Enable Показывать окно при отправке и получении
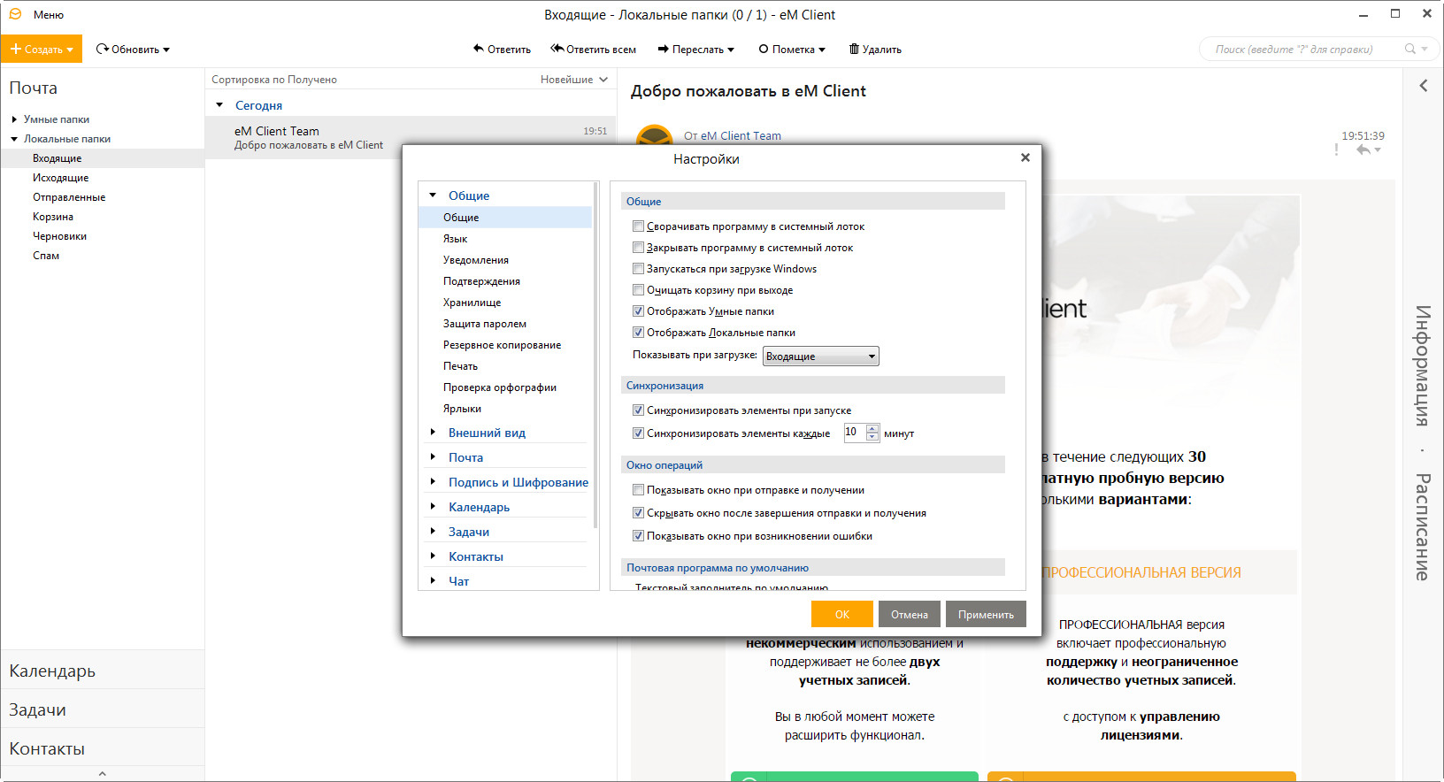1444x782 pixels. coord(638,490)
